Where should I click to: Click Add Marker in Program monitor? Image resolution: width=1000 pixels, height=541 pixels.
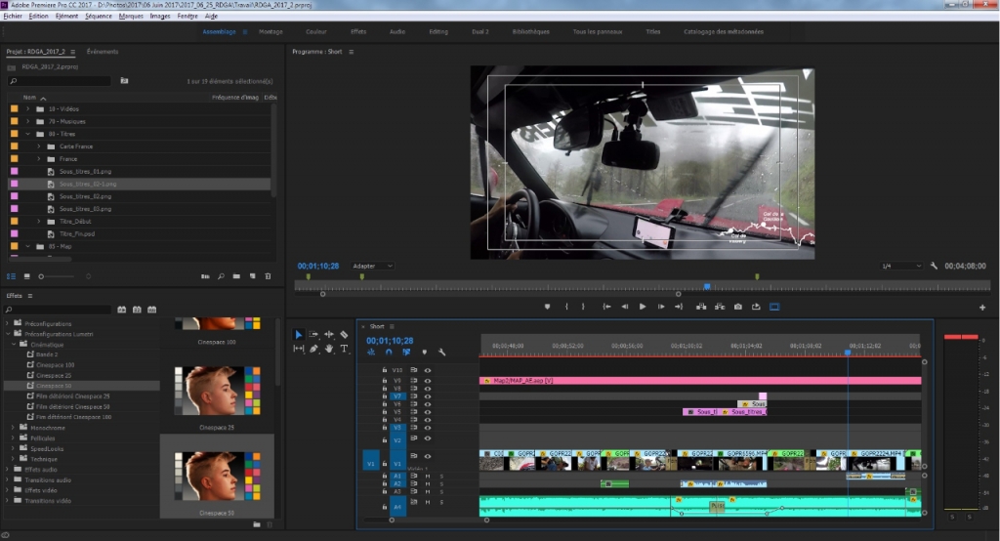click(547, 307)
